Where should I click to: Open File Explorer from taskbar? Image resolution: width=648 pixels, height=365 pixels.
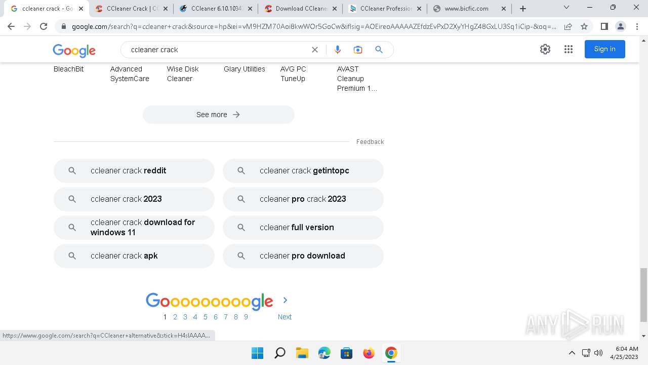pyautogui.click(x=302, y=353)
